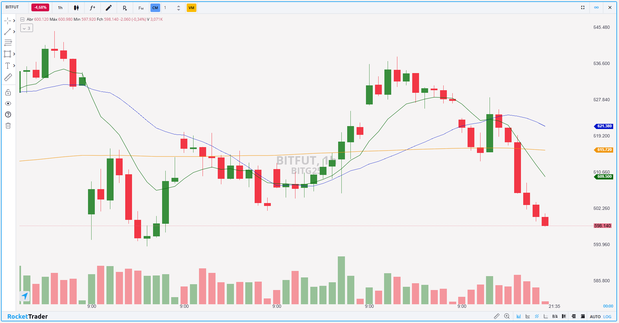Open the candlestick chart type selector
Image resolution: width=619 pixels, height=323 pixels.
point(76,7)
